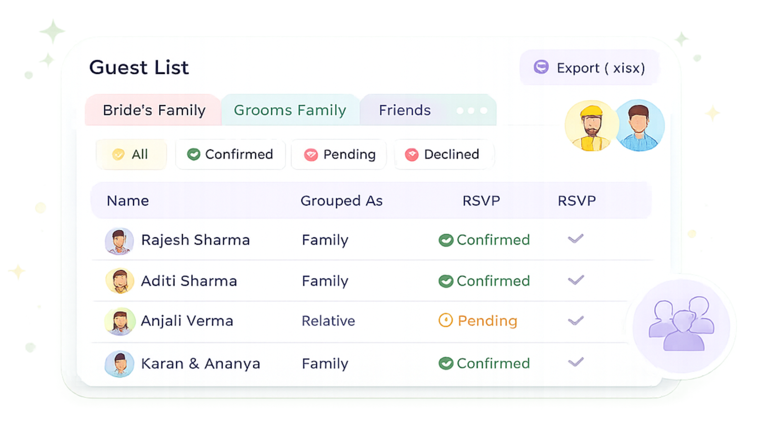This screenshot has height=430, width=774.
Task: Click Karan & Ananya's avatar
Action: pos(119,364)
